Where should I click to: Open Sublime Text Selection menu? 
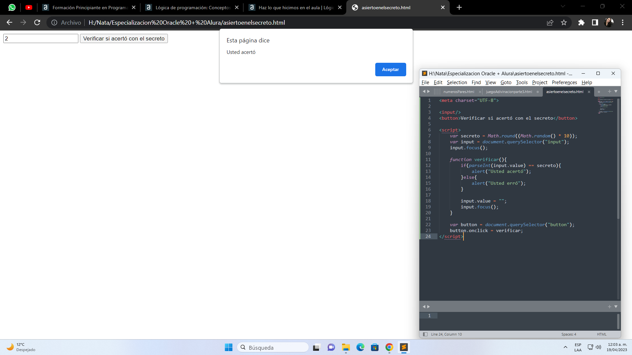coord(457,83)
